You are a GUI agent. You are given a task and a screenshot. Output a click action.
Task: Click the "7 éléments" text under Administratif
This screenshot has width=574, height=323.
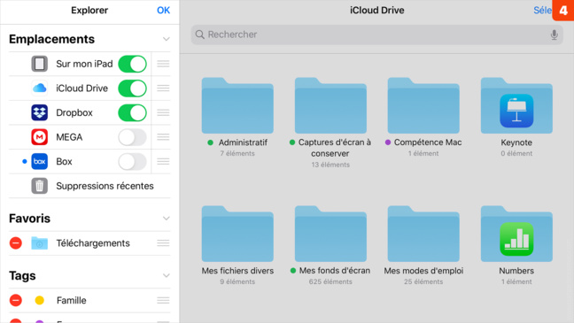click(237, 153)
